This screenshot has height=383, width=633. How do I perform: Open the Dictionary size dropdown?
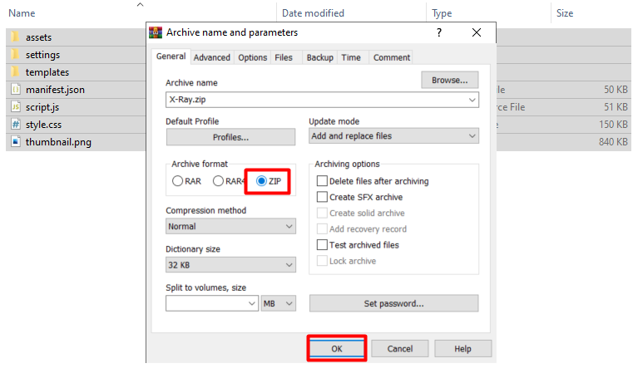pos(230,265)
